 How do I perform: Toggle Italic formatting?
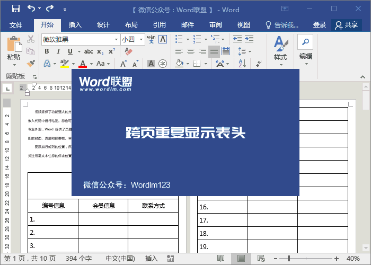click(x=58, y=51)
